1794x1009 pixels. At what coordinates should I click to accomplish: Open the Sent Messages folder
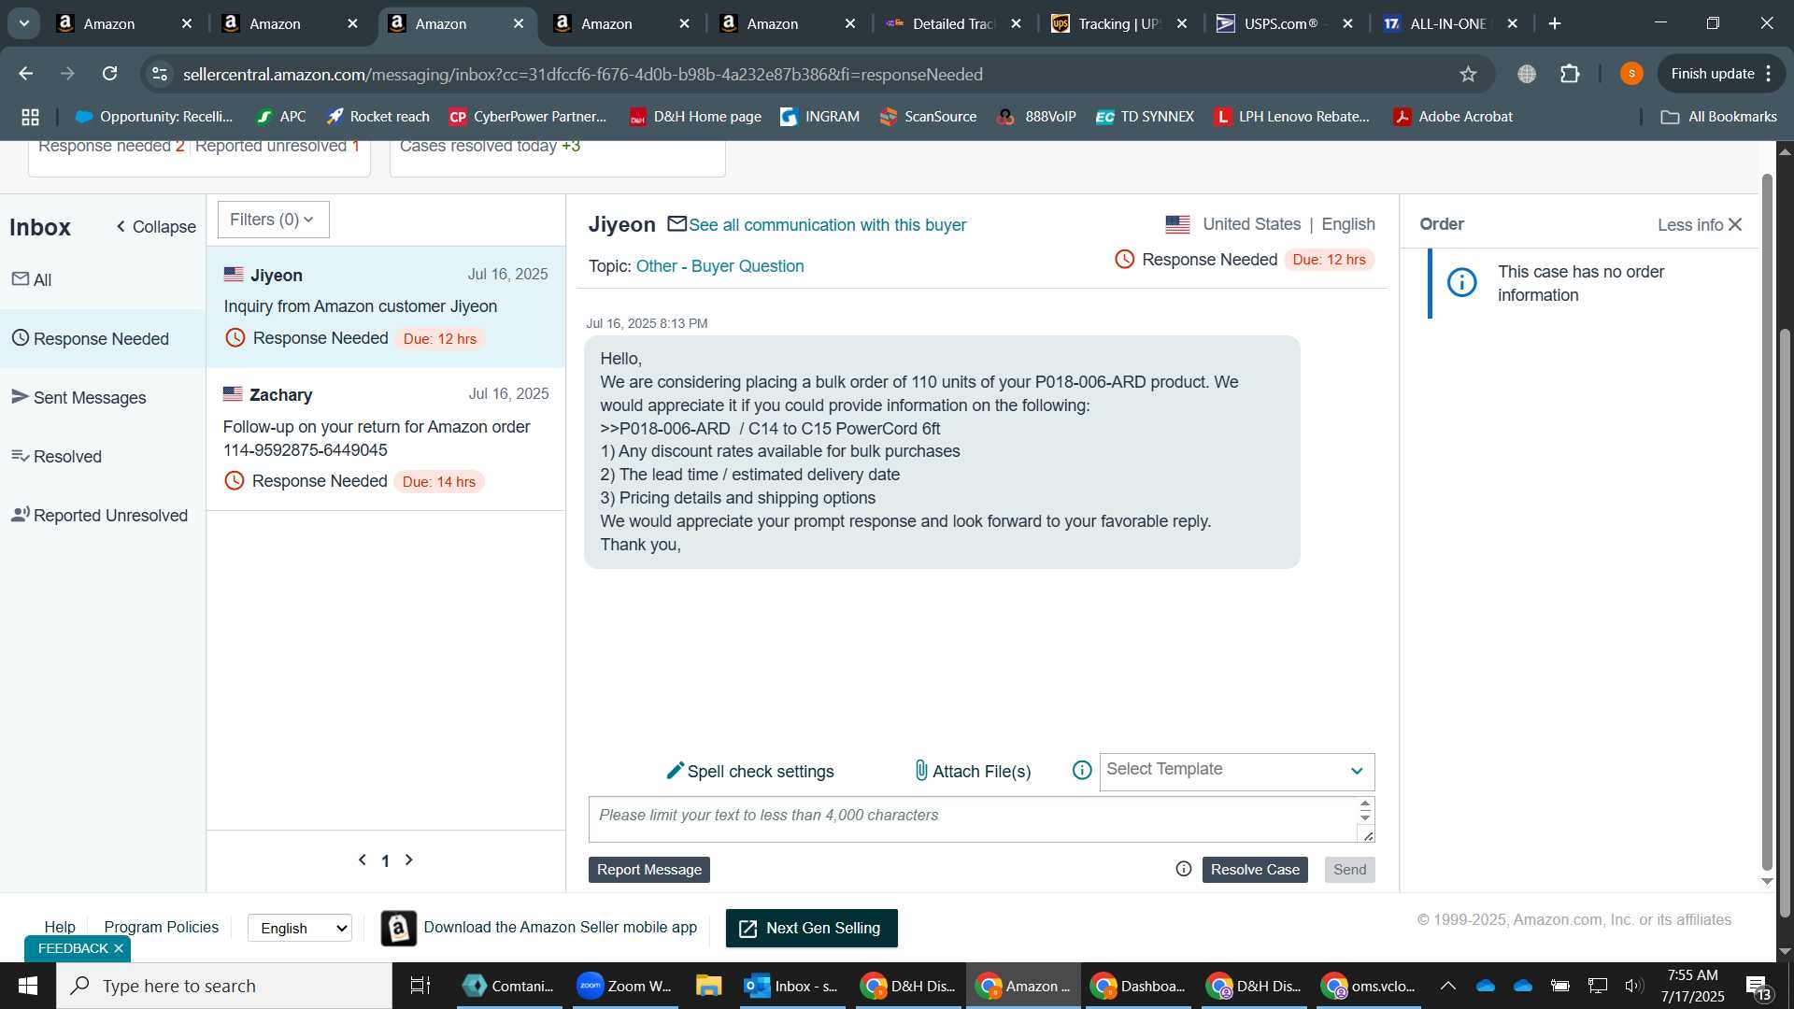(x=103, y=397)
